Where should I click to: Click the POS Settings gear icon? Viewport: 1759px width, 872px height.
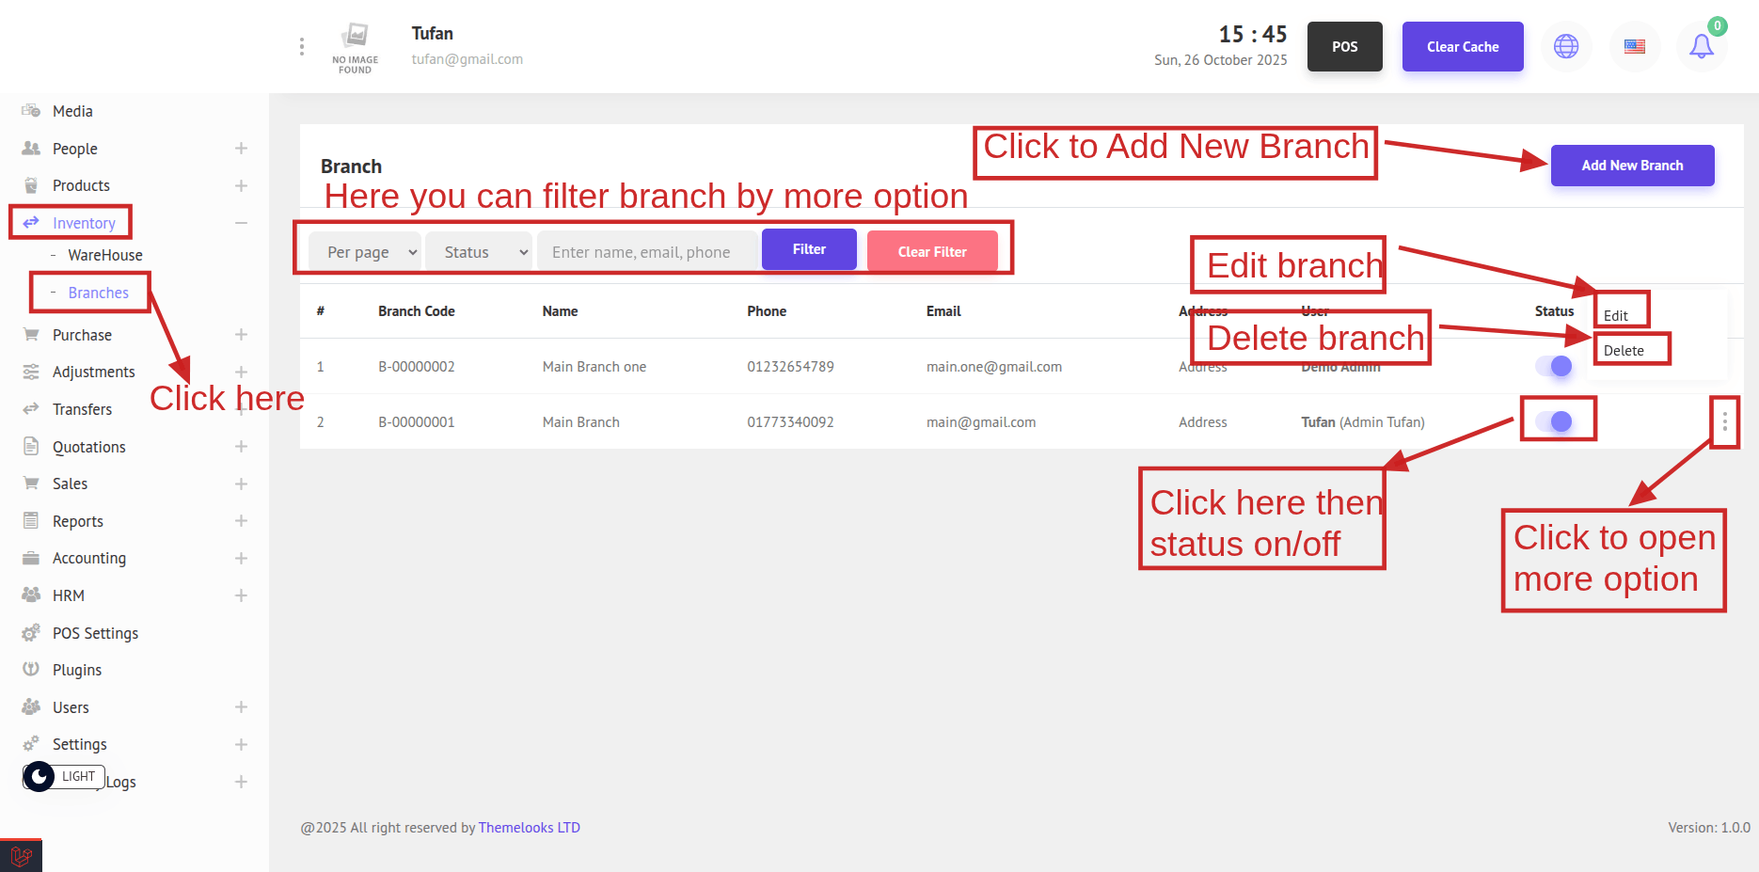(x=31, y=633)
